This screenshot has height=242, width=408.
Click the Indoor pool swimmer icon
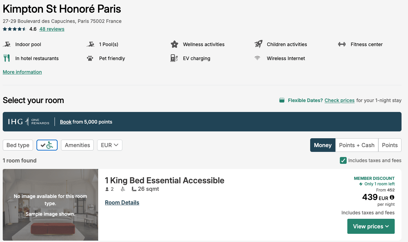point(7,44)
